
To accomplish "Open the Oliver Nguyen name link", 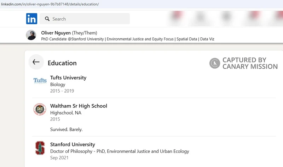I will pos(56,33).
